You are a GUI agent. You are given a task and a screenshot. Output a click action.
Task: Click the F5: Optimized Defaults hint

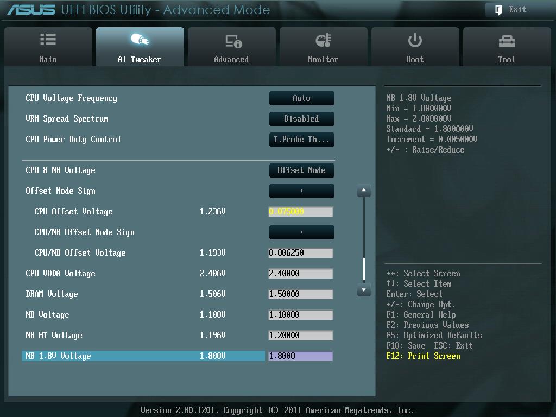(x=434, y=336)
